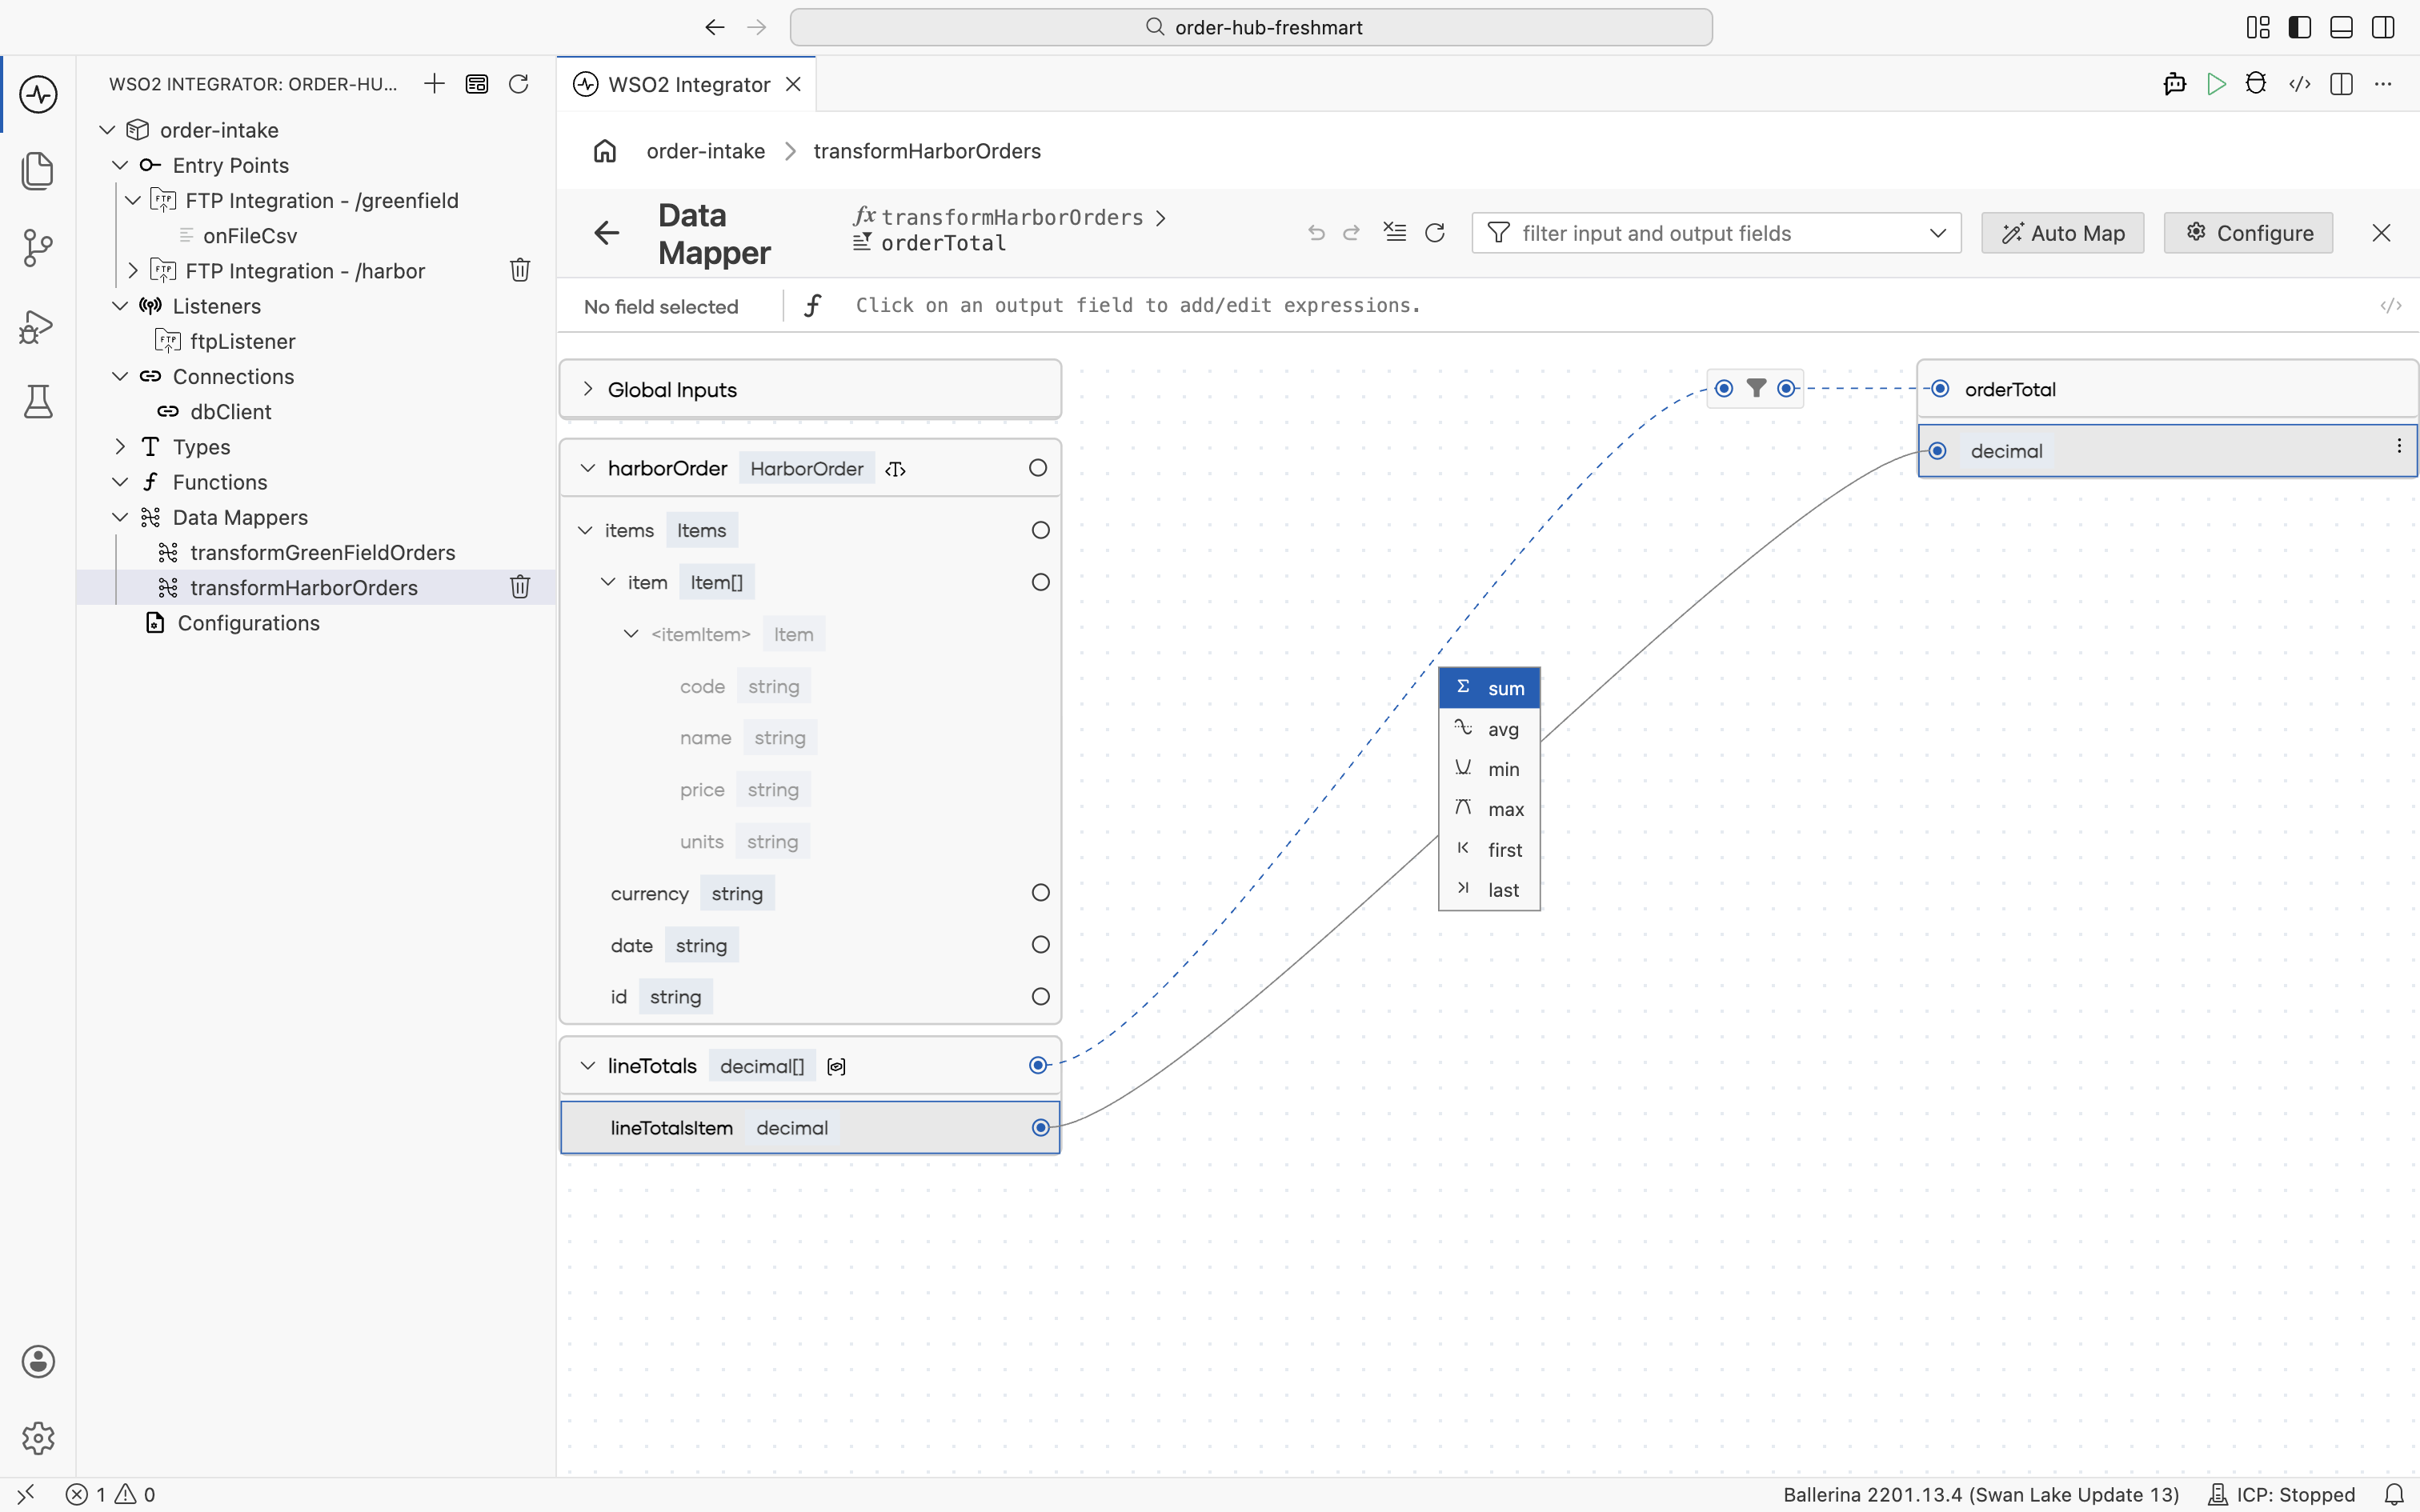
Task: Click the Auto Map button
Action: pos(2062,233)
